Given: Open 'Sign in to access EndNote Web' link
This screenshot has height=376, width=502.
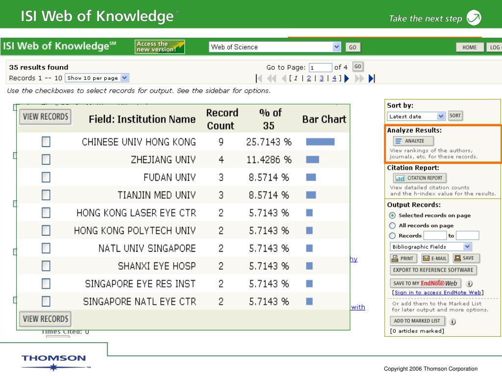Looking at the screenshot, I should pos(438,293).
